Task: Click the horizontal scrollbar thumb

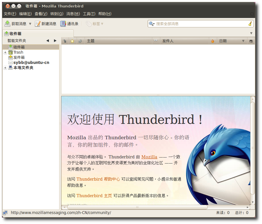Action: pyautogui.click(x=137, y=207)
